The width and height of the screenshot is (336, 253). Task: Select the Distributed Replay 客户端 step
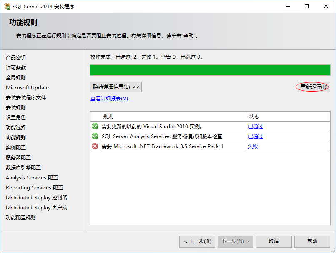pyautogui.click(x=37, y=208)
